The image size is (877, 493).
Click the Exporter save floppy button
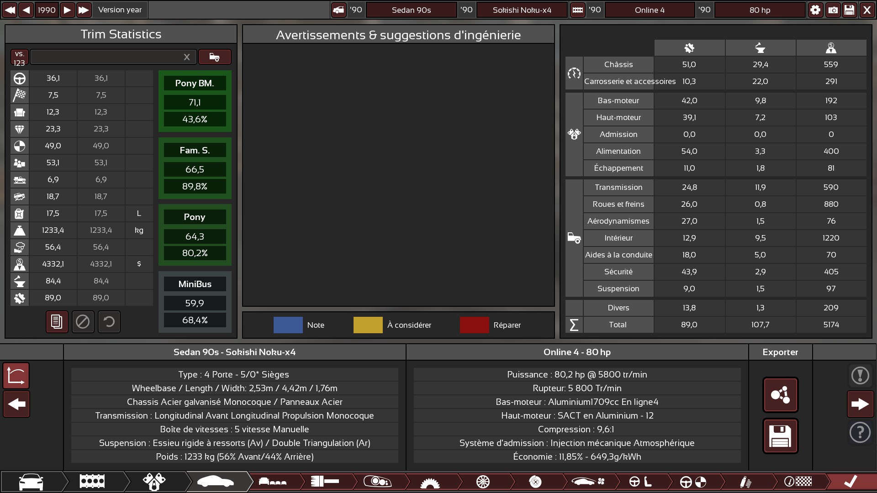coord(780,436)
